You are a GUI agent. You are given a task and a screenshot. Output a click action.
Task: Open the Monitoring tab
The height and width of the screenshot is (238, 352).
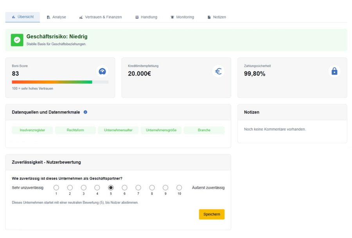(182, 17)
